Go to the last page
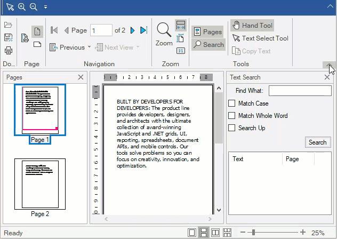Screen dimensions: 337x239 [143, 30]
